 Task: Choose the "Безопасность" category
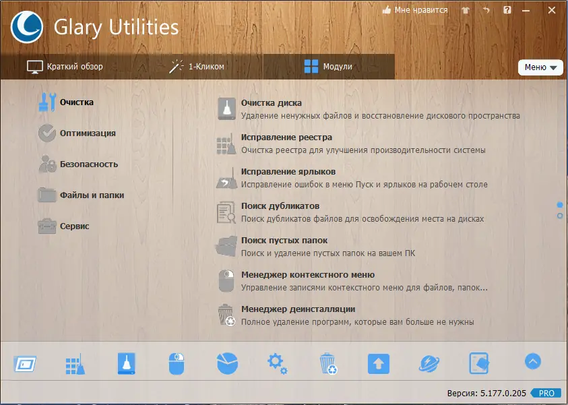[78, 164]
